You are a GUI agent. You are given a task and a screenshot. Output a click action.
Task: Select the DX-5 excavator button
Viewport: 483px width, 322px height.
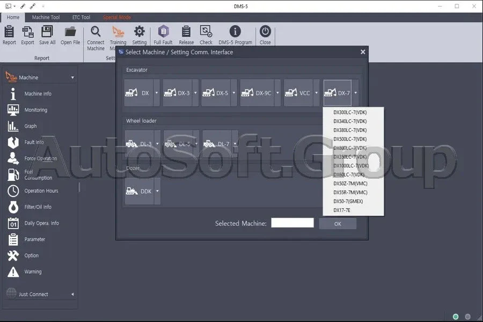point(216,93)
